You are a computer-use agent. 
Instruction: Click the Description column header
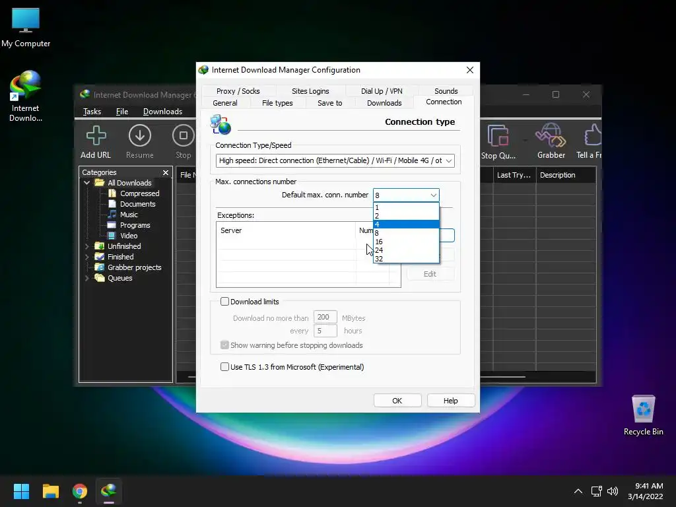[566, 175]
